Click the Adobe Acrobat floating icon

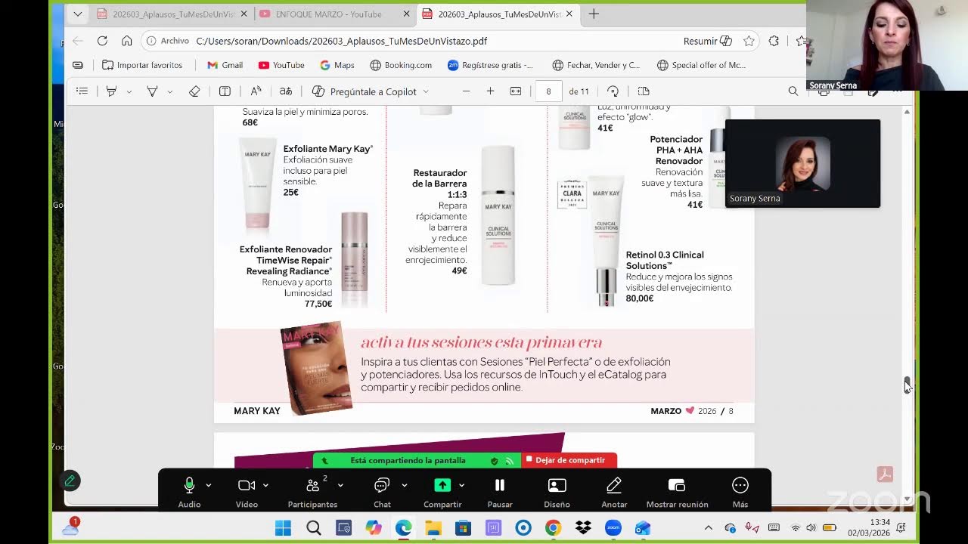click(x=885, y=474)
